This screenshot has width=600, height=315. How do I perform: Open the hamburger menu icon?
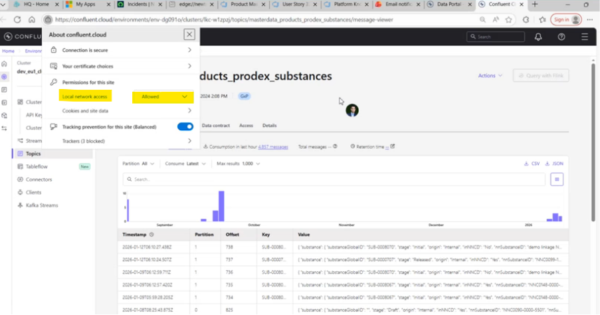click(x=585, y=37)
